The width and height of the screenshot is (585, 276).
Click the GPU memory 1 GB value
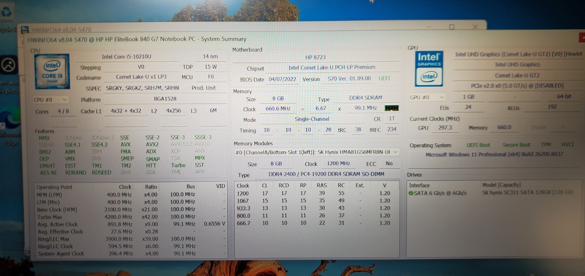coord(468,97)
